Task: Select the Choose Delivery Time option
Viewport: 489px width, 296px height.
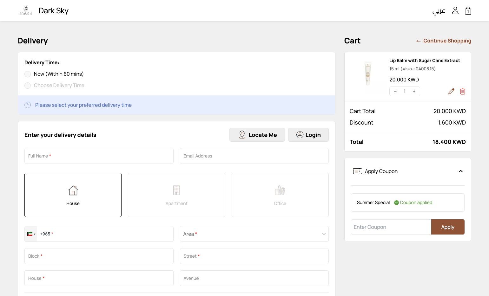Action: tap(28, 86)
